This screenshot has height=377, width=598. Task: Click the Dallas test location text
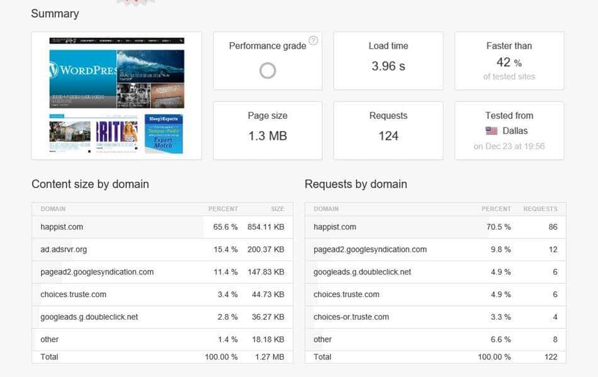(x=515, y=131)
